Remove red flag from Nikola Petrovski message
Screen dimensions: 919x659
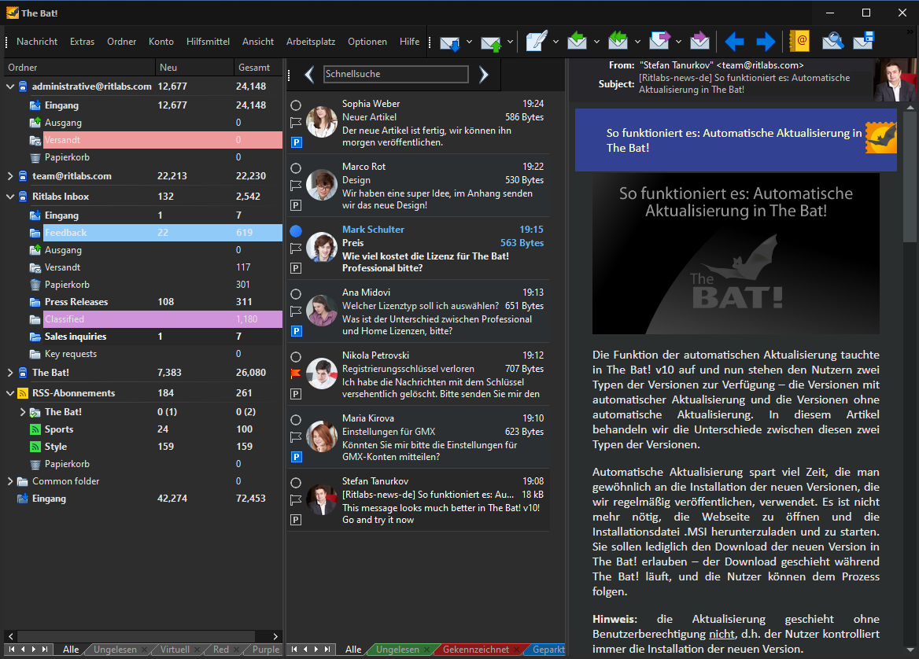coord(296,374)
